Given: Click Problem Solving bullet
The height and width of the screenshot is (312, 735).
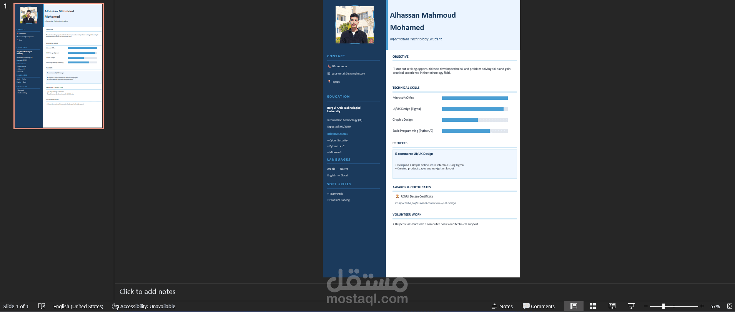Looking at the screenshot, I should click(x=338, y=200).
